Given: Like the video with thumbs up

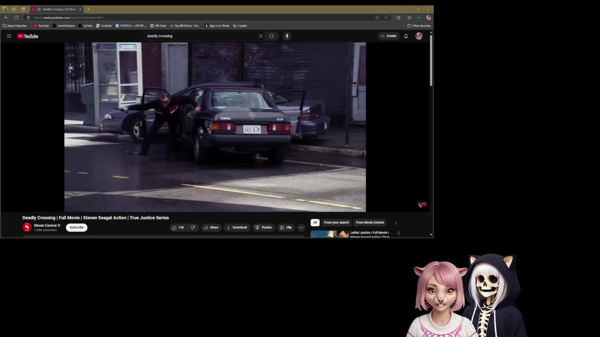Looking at the screenshot, I should pos(178,227).
